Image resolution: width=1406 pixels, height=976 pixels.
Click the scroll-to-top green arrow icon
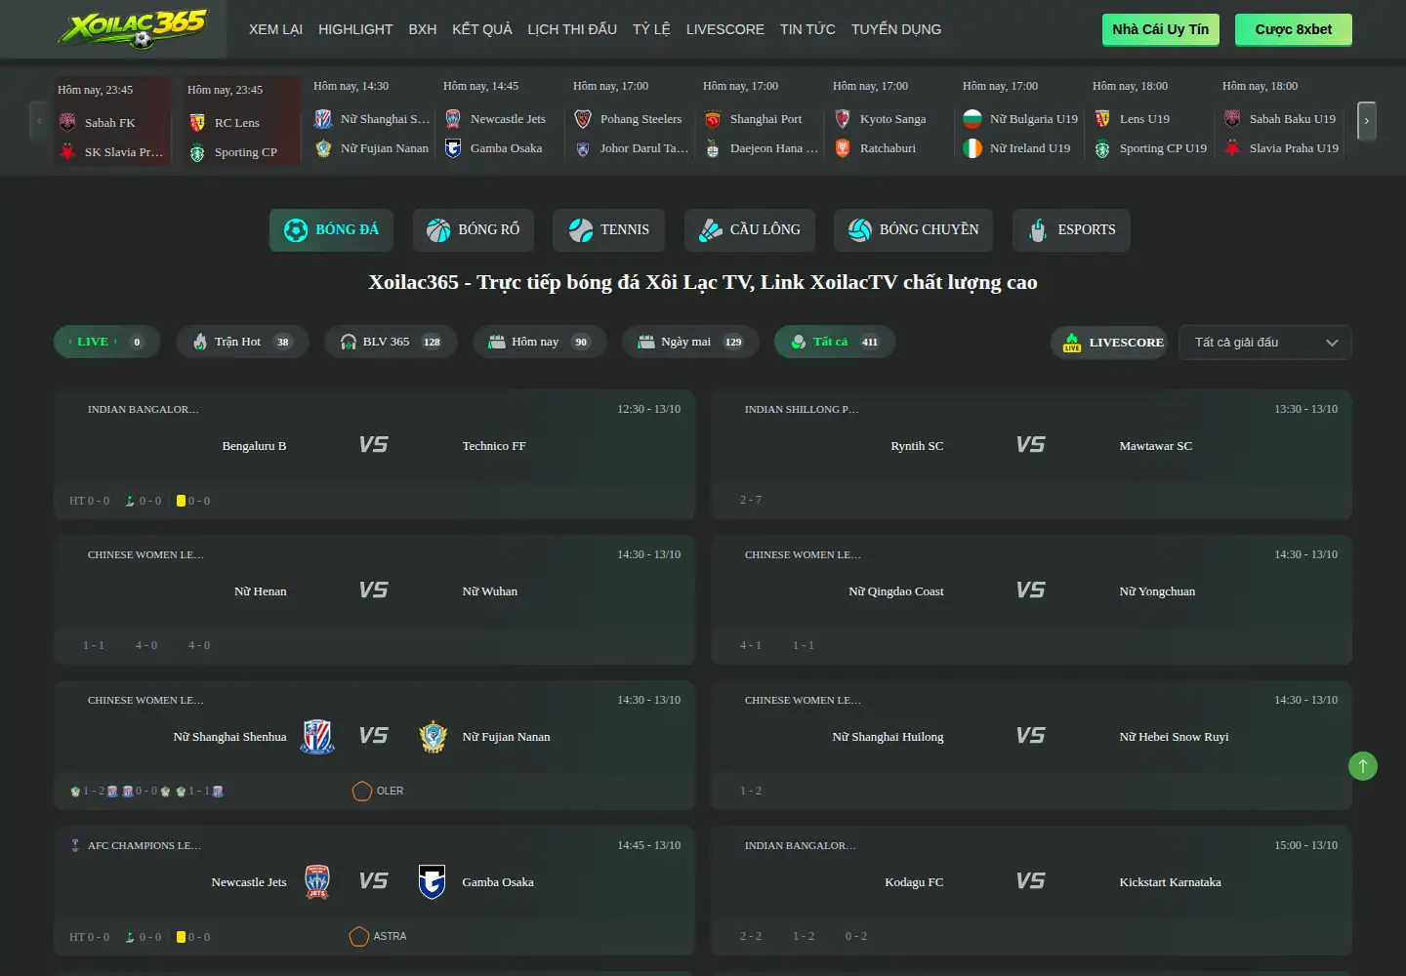click(1363, 766)
